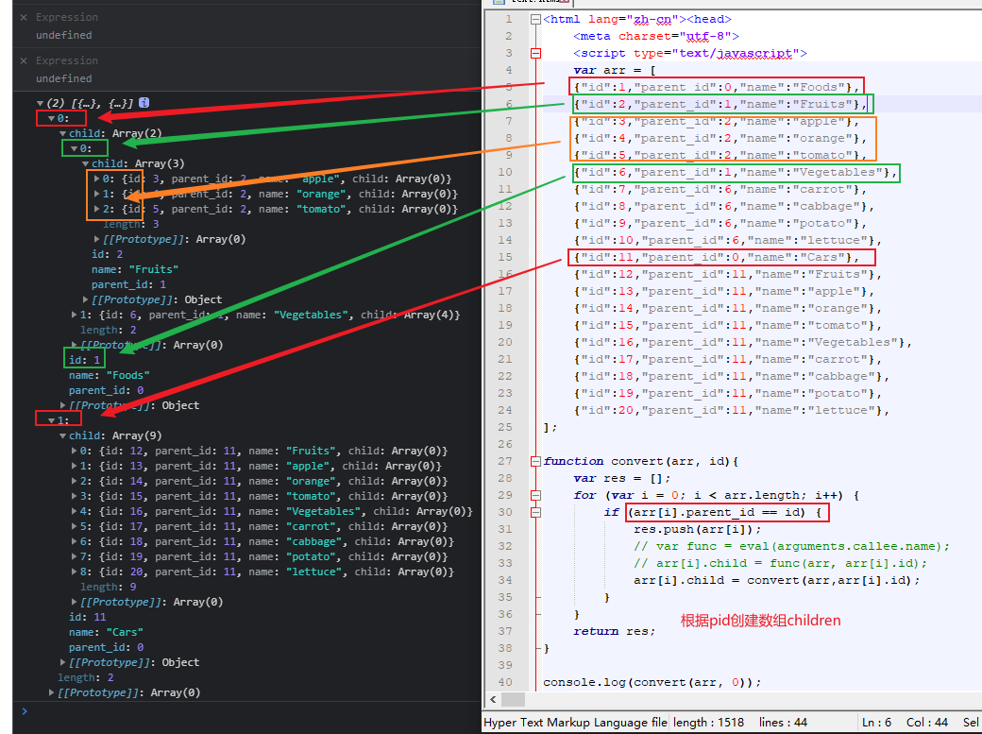Screen dimensions: 982x734
Task: Expand the tomato object with id 5
Action: [x=96, y=209]
